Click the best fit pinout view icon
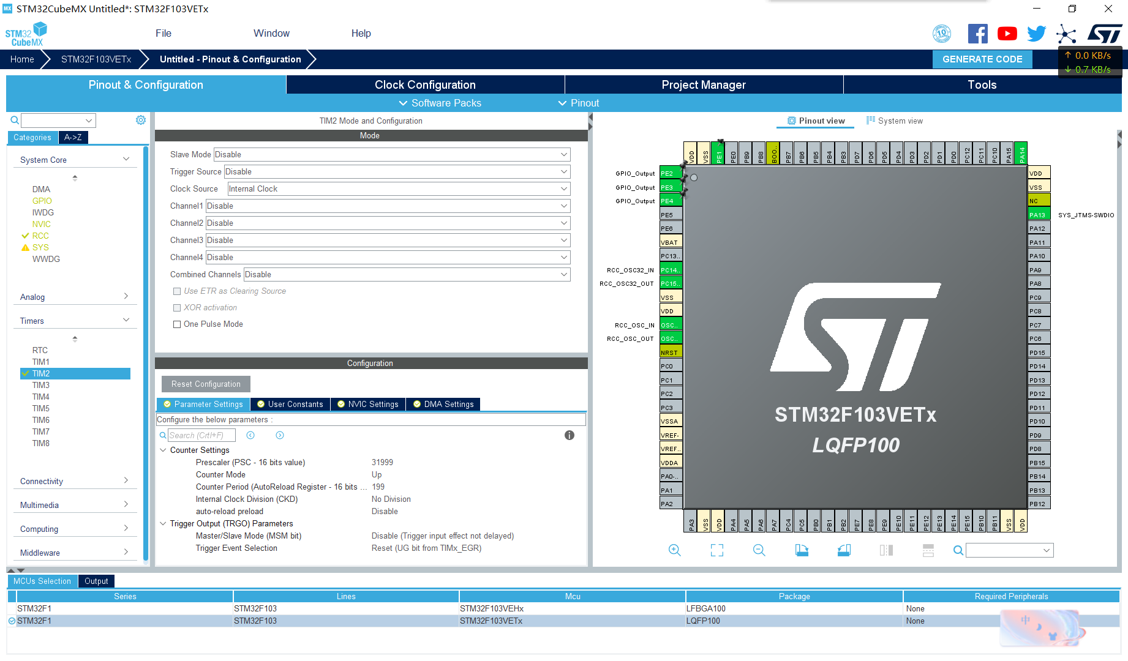The image size is (1128, 661). click(x=716, y=550)
